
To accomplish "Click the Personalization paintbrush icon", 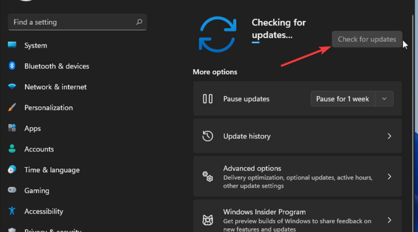I will (x=12, y=107).
